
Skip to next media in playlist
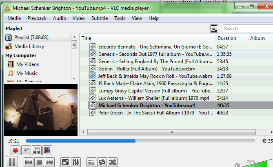[50, 162]
